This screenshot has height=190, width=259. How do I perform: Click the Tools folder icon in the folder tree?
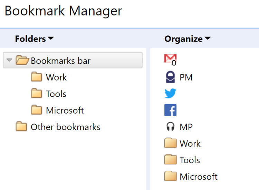(x=36, y=93)
